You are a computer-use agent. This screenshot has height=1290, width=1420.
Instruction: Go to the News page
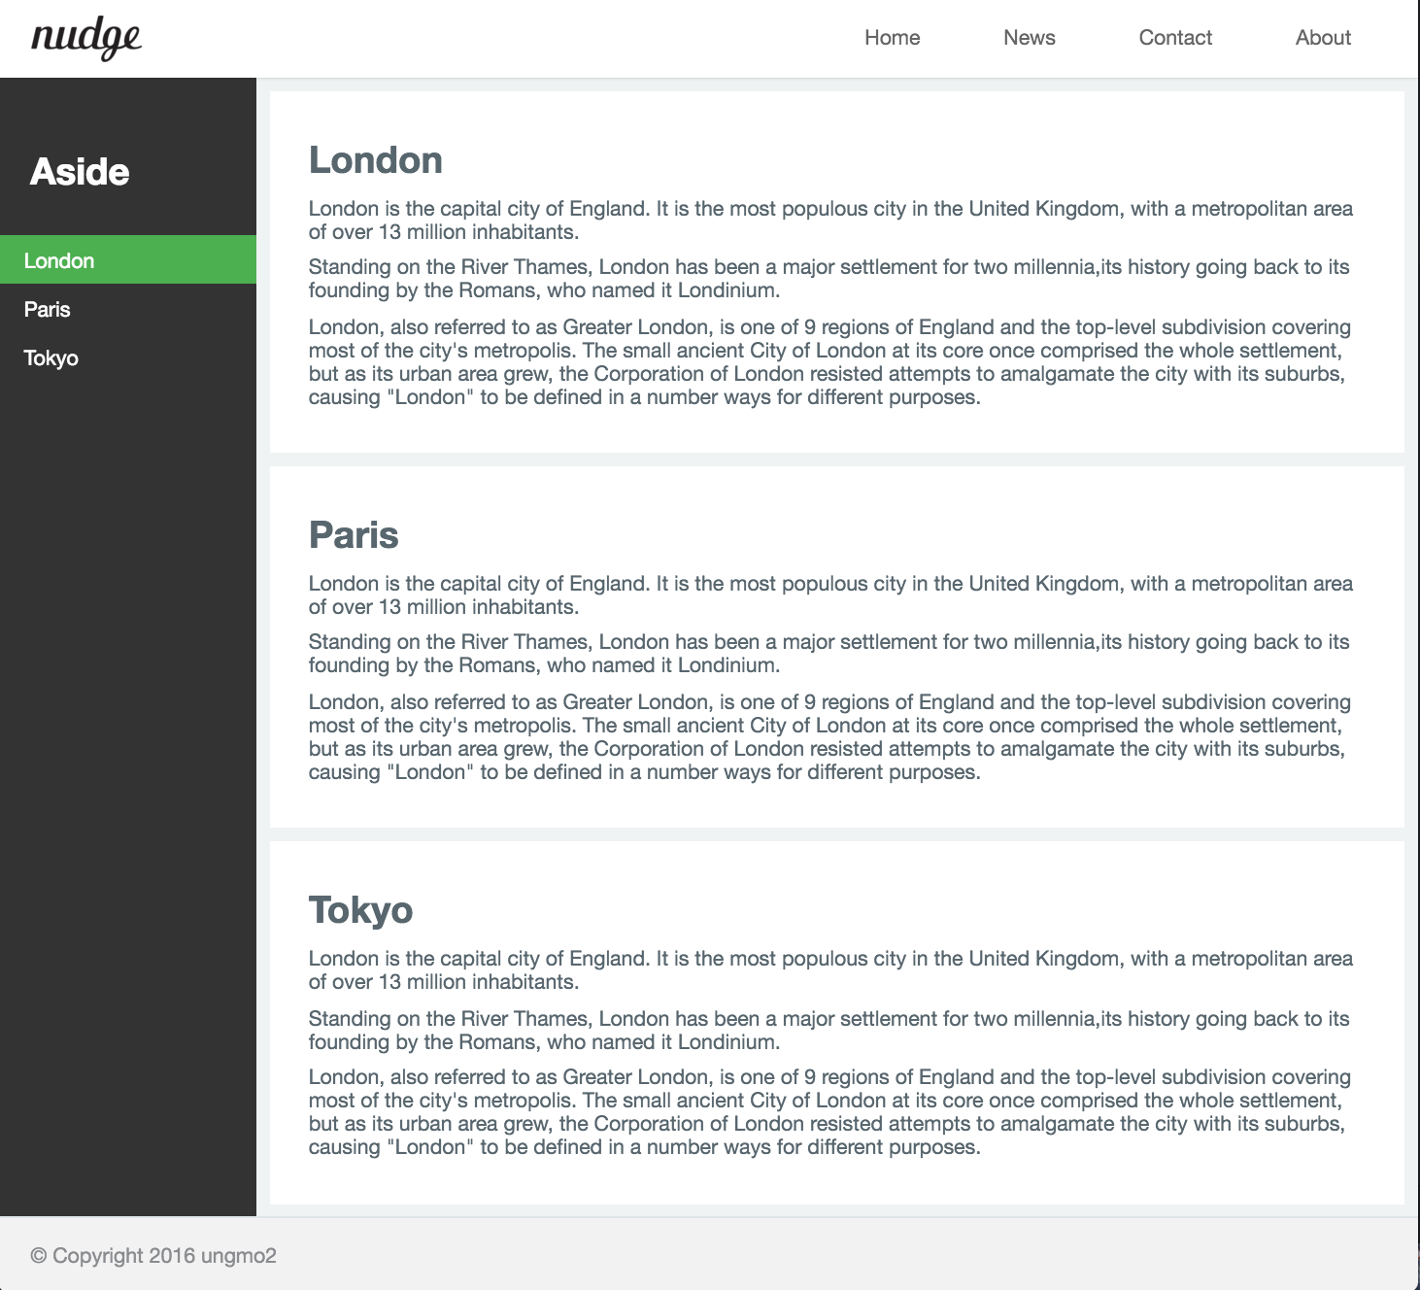tap(1029, 38)
